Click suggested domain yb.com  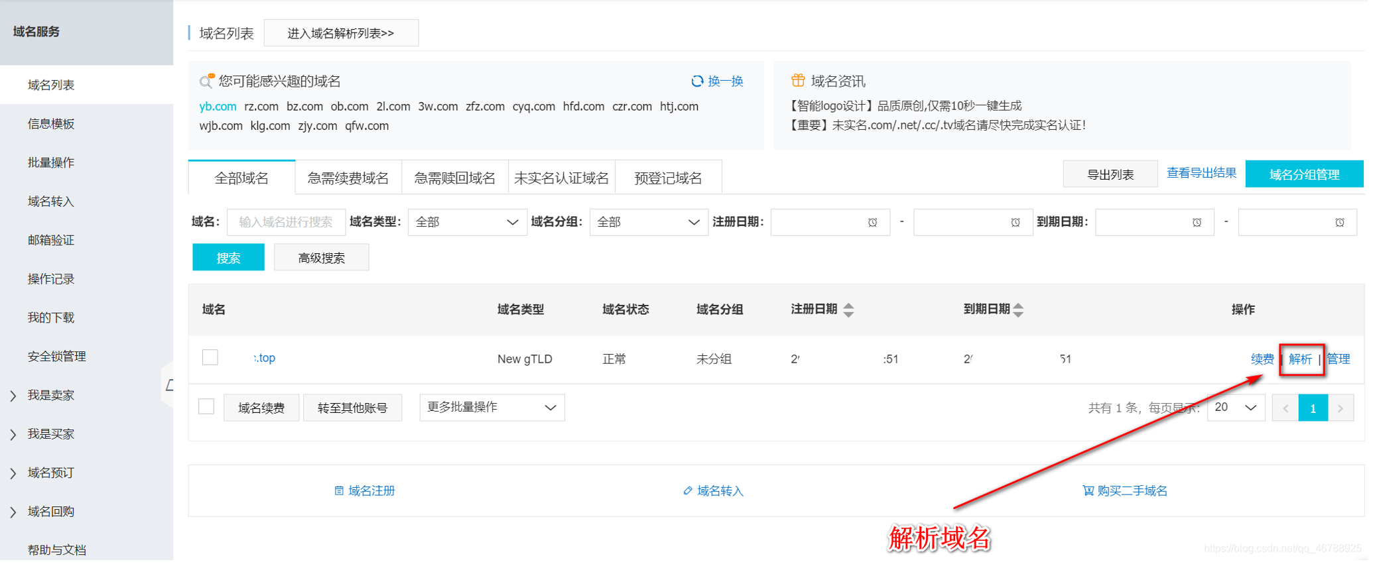(218, 106)
